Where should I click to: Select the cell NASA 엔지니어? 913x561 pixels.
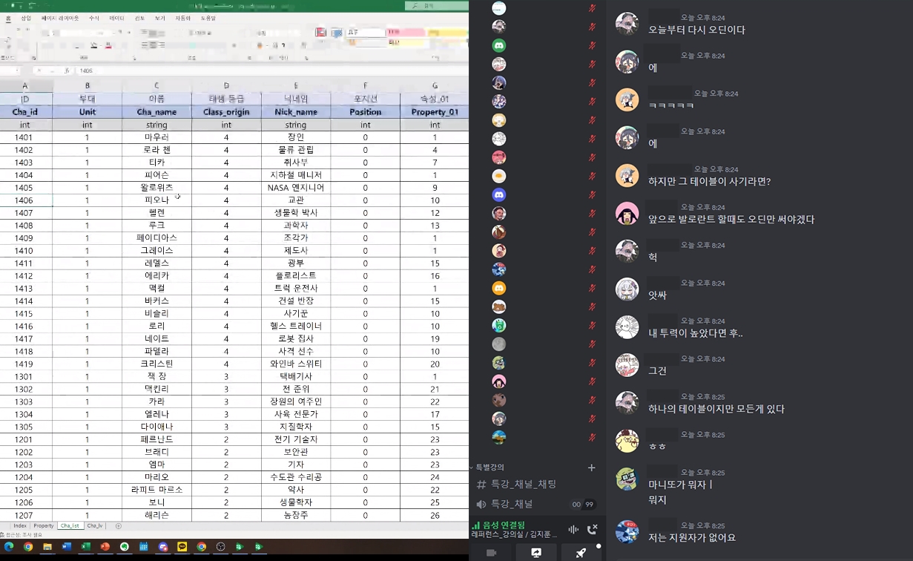click(296, 188)
